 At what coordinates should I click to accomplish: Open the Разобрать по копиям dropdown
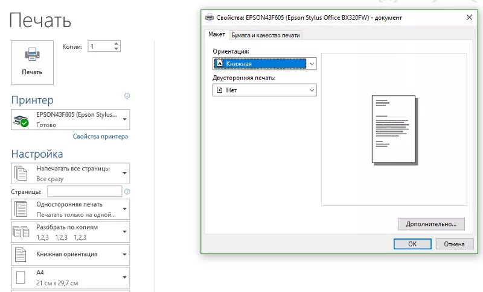tap(70, 232)
